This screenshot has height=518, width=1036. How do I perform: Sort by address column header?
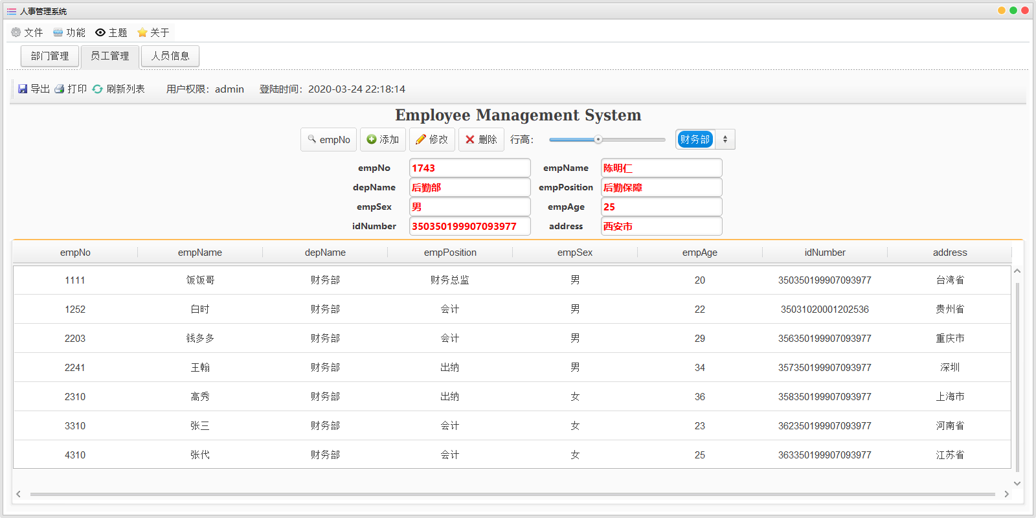[x=950, y=253]
